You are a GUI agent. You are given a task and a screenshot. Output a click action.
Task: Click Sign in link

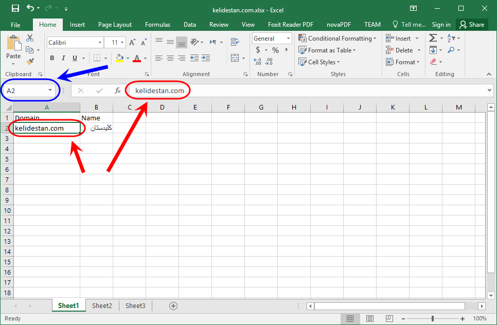coord(441,25)
